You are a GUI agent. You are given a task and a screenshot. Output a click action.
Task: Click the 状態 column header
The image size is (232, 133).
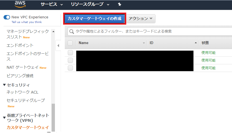click(205, 43)
